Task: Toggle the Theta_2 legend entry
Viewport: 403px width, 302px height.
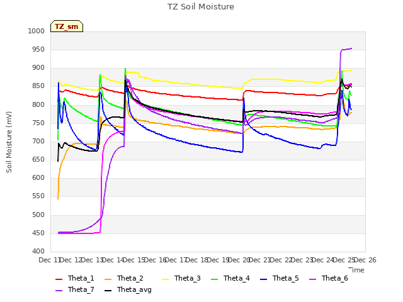Action: pos(124,278)
